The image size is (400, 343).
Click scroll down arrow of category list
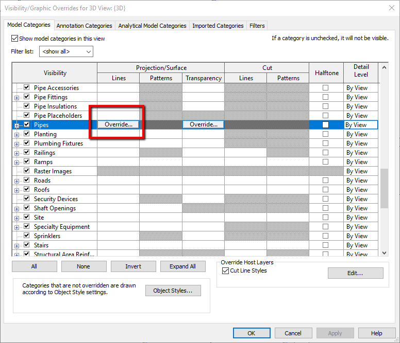click(x=384, y=253)
